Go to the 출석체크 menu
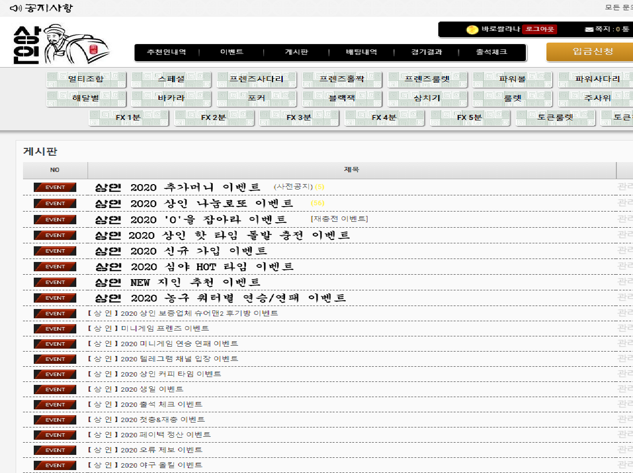The width and height of the screenshot is (633, 473). 491,52
